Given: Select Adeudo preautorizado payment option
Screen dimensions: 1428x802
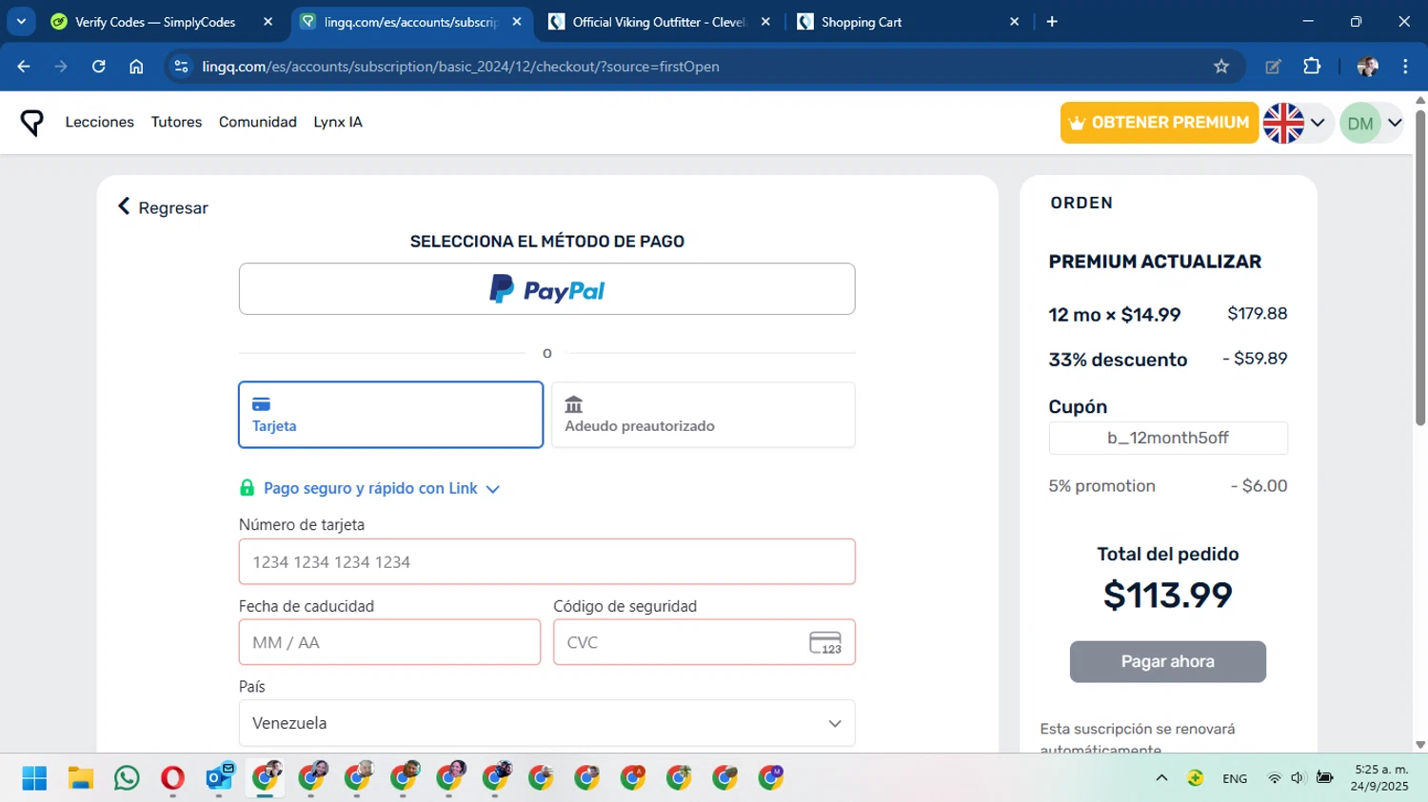Looking at the screenshot, I should click(x=703, y=415).
